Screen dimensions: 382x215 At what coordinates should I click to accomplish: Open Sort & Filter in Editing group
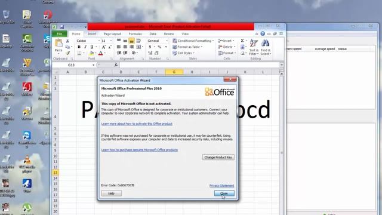coord(254,48)
